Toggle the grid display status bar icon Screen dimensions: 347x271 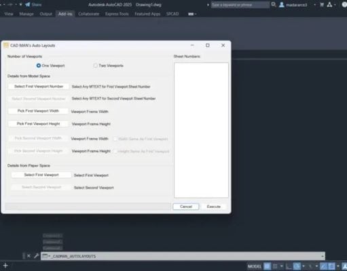click(268, 266)
